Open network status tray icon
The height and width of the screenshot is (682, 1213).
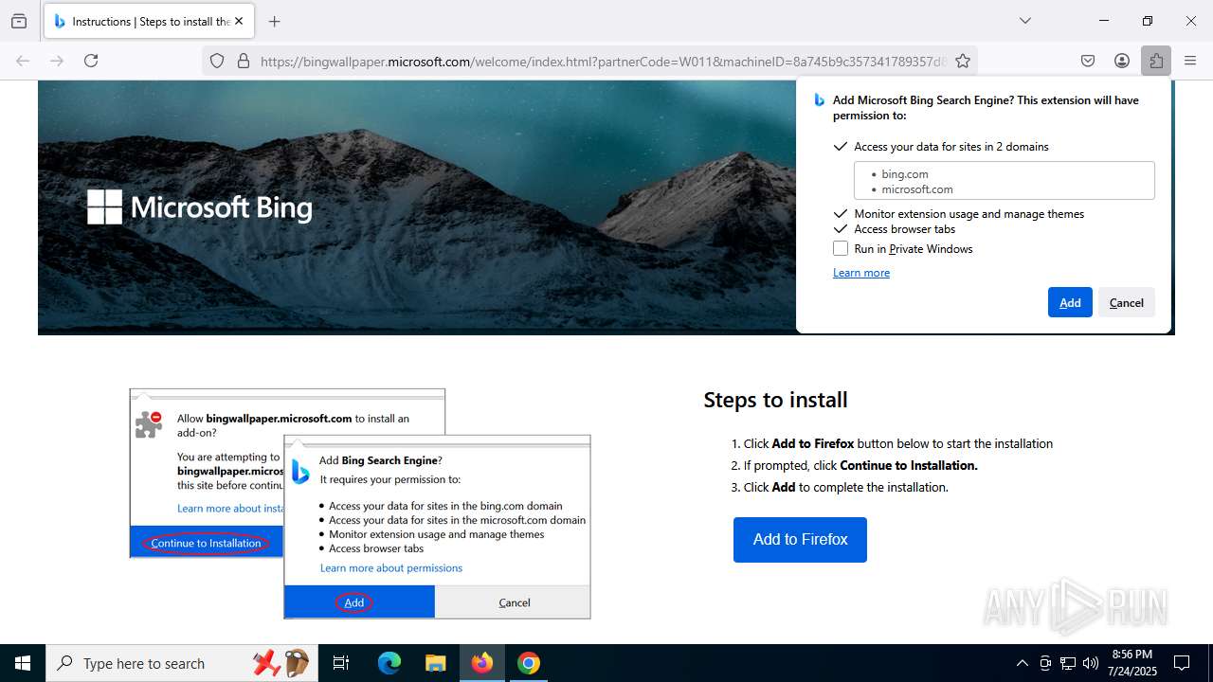tap(1068, 663)
